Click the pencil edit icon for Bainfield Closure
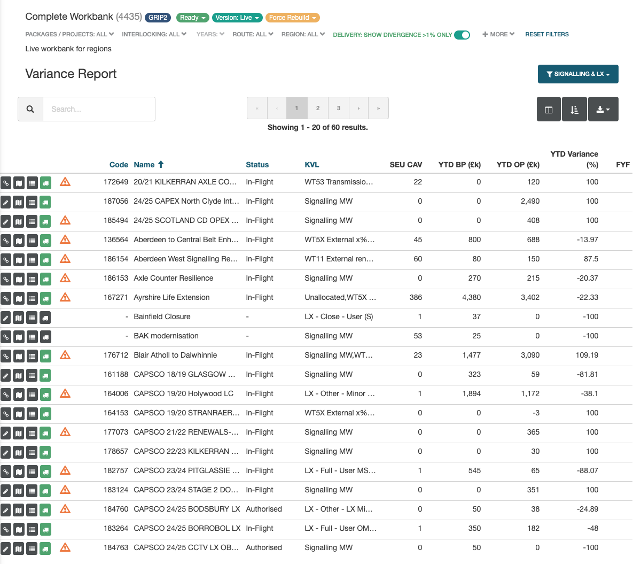Viewport: 641px width, 564px height. [5, 318]
